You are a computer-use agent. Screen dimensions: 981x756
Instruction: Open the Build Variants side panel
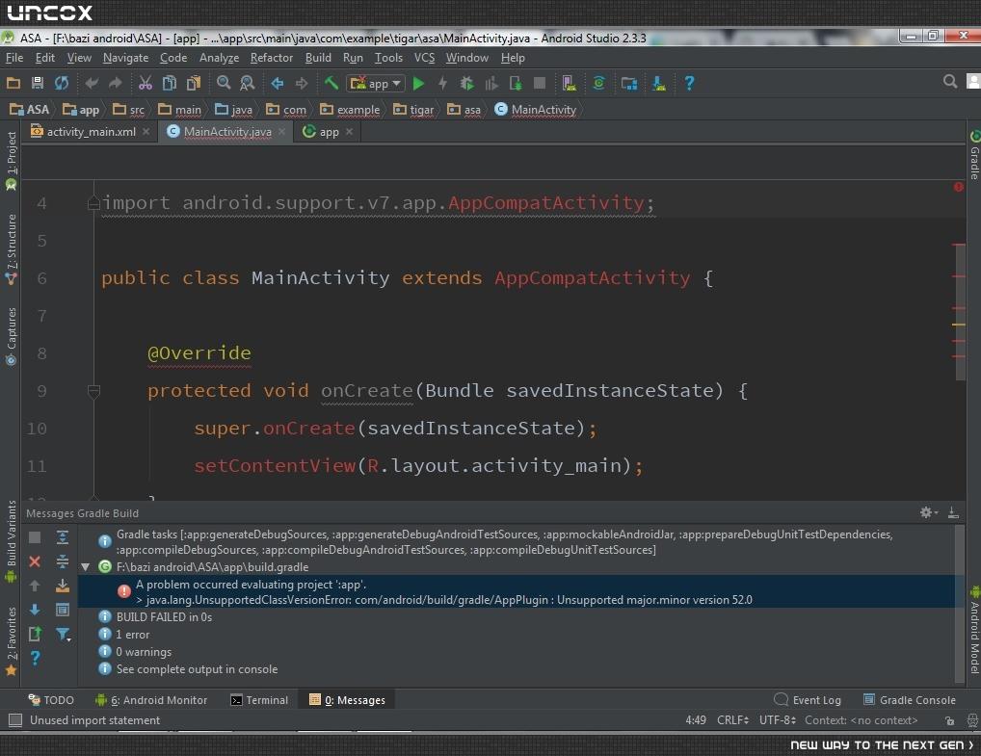click(12, 541)
